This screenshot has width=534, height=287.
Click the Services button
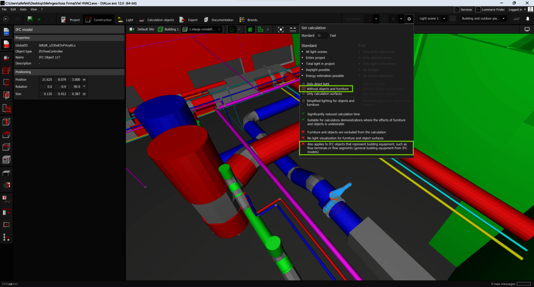click(x=463, y=10)
